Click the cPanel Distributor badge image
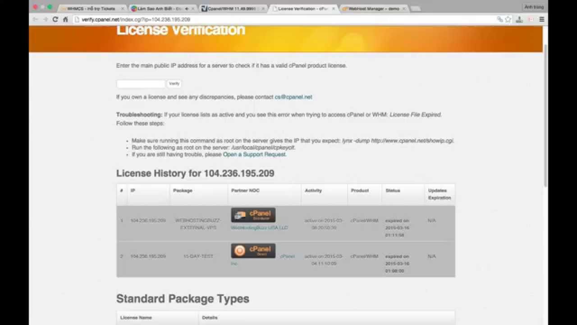577x325 pixels. click(253, 215)
